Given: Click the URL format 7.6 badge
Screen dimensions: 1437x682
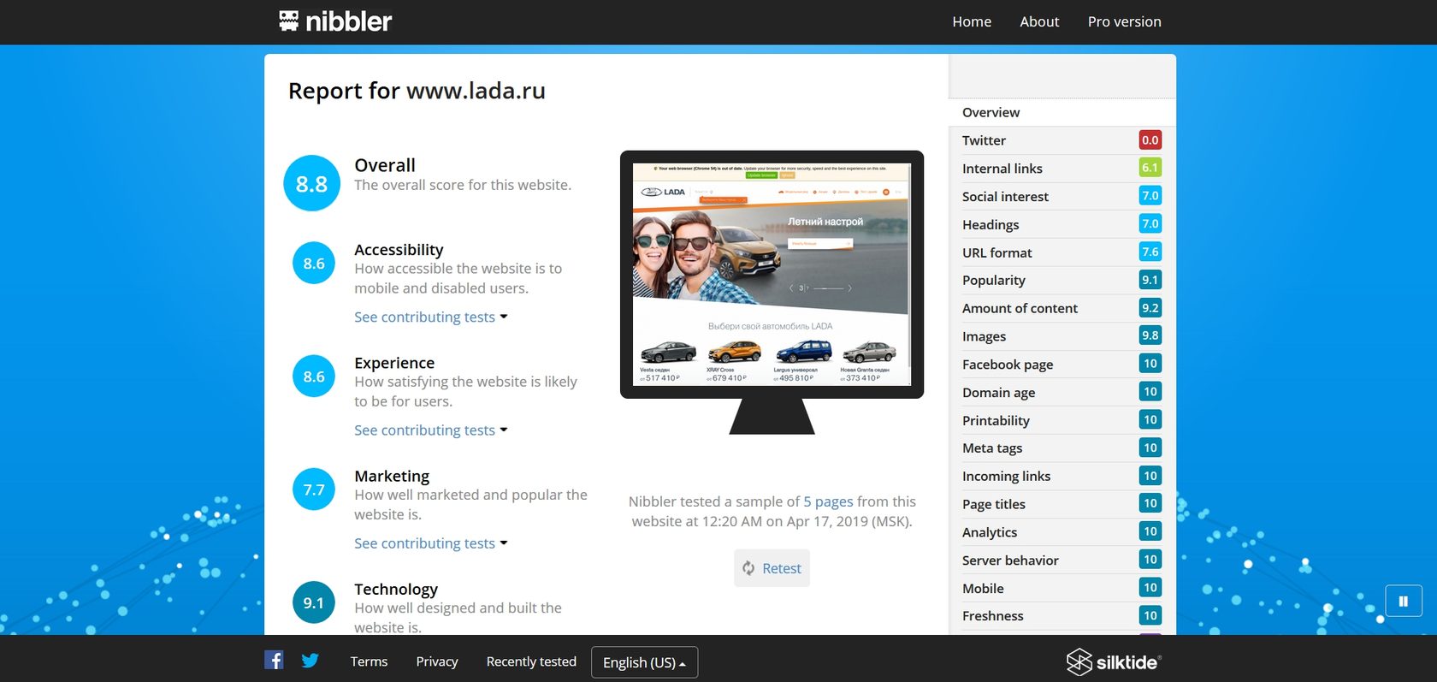Looking at the screenshot, I should coord(1150,252).
